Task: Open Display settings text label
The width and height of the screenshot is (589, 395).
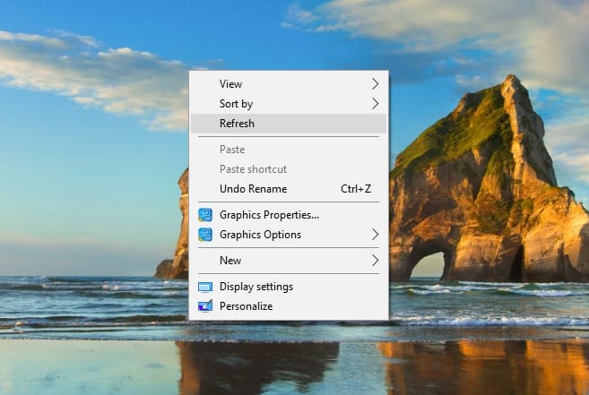Action: (256, 287)
